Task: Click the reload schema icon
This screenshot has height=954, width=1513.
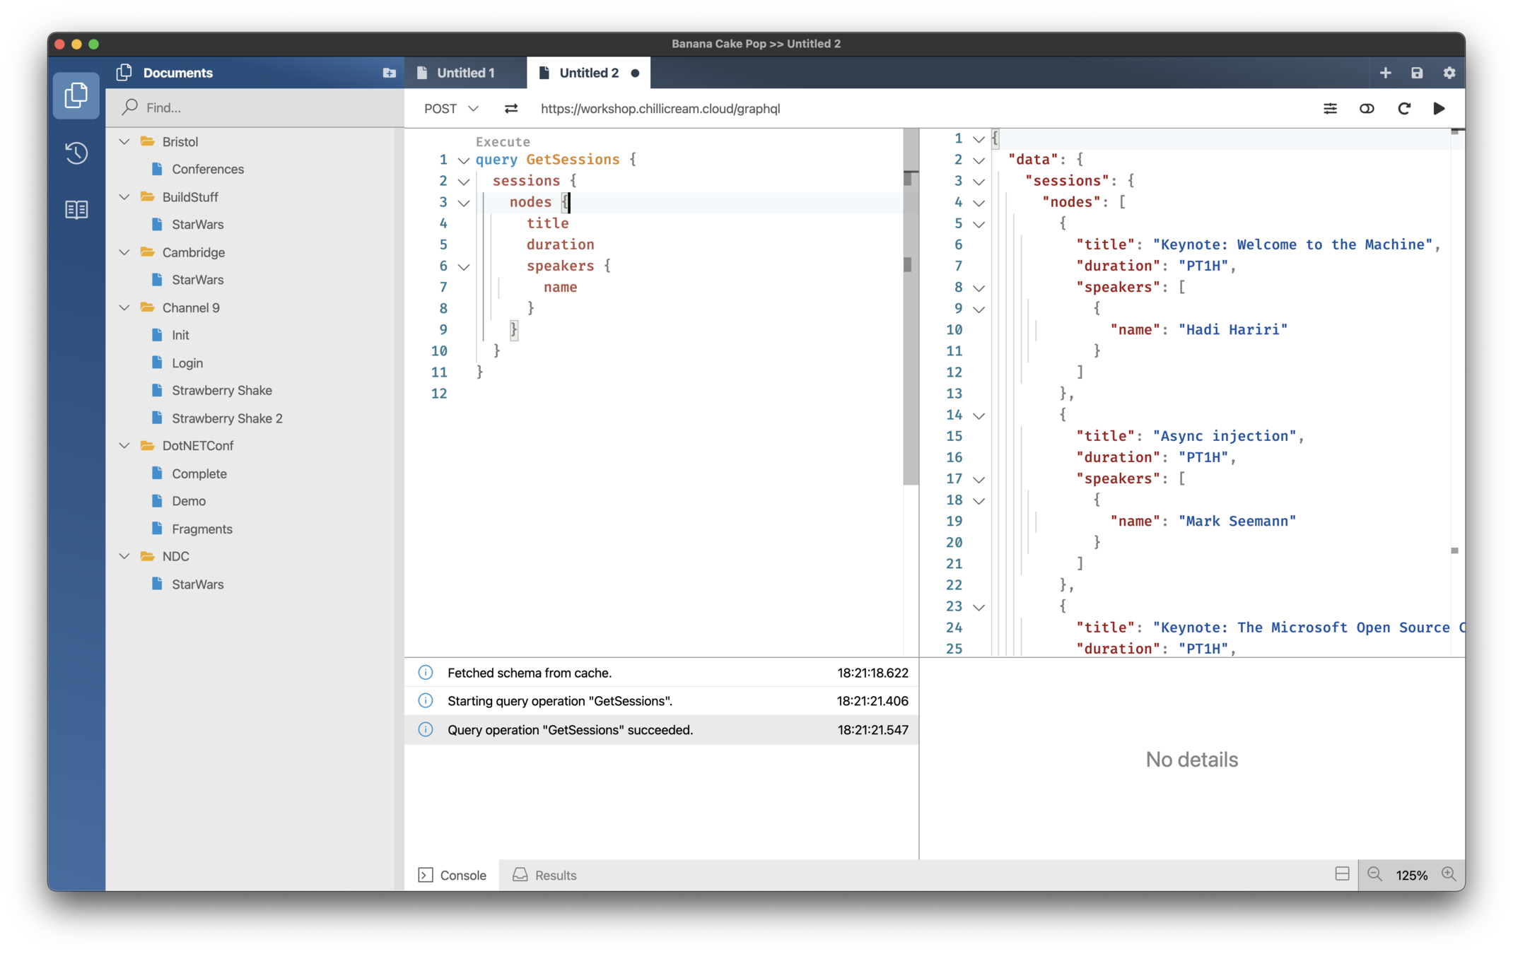Action: (1404, 108)
